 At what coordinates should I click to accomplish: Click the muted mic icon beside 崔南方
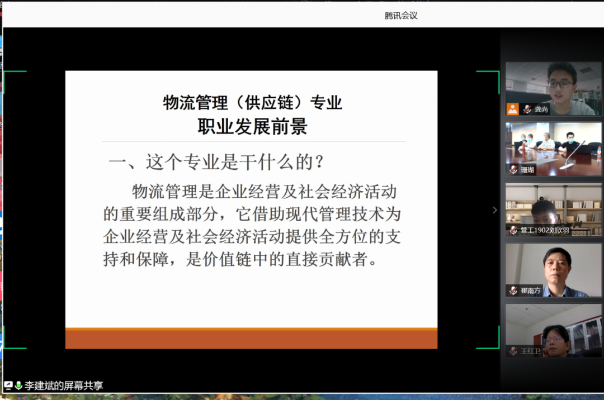pos(513,291)
